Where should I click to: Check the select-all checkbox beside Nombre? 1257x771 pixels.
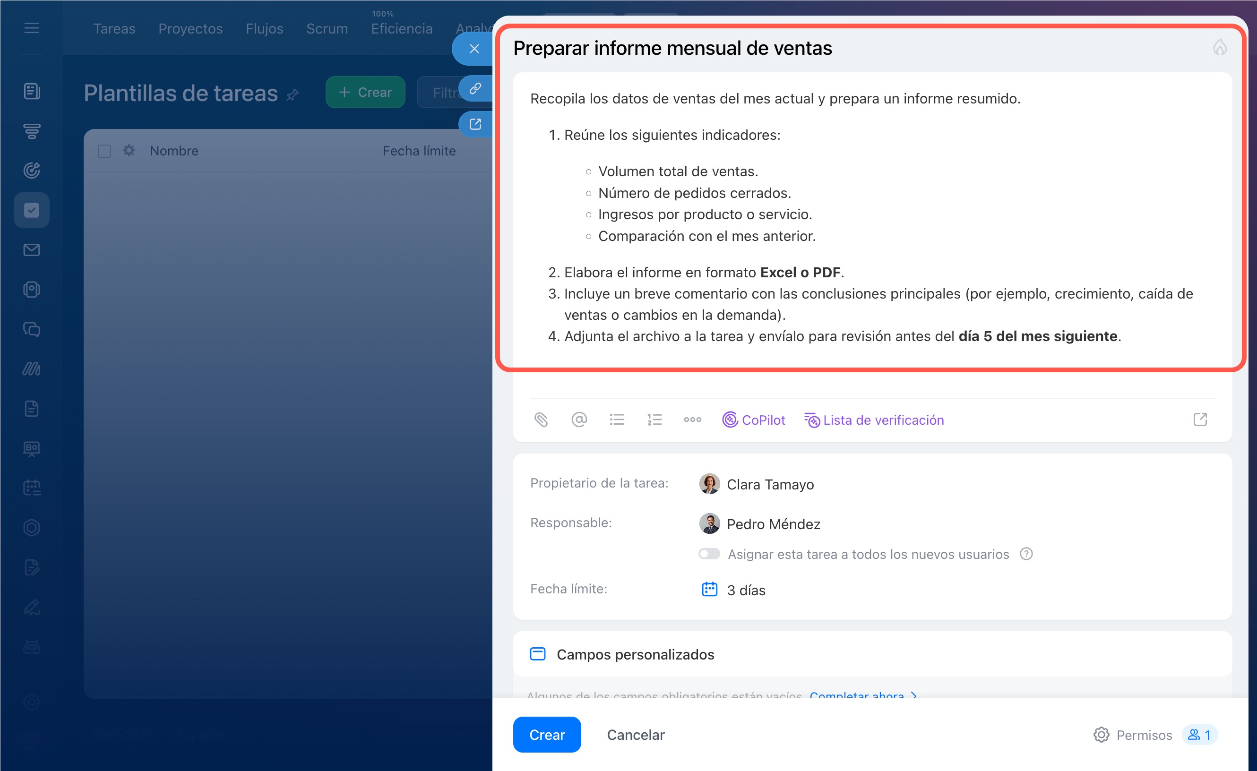click(104, 151)
